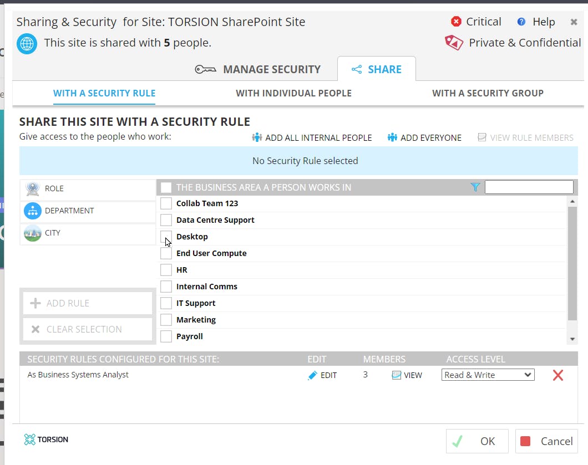Click the business area filter text box

(x=529, y=187)
